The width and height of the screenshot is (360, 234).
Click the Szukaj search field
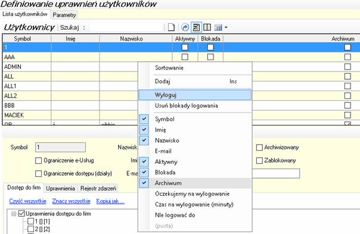coord(126,27)
